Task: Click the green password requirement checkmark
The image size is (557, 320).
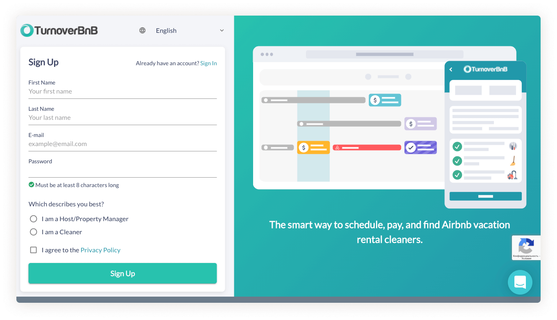Action: point(32,185)
